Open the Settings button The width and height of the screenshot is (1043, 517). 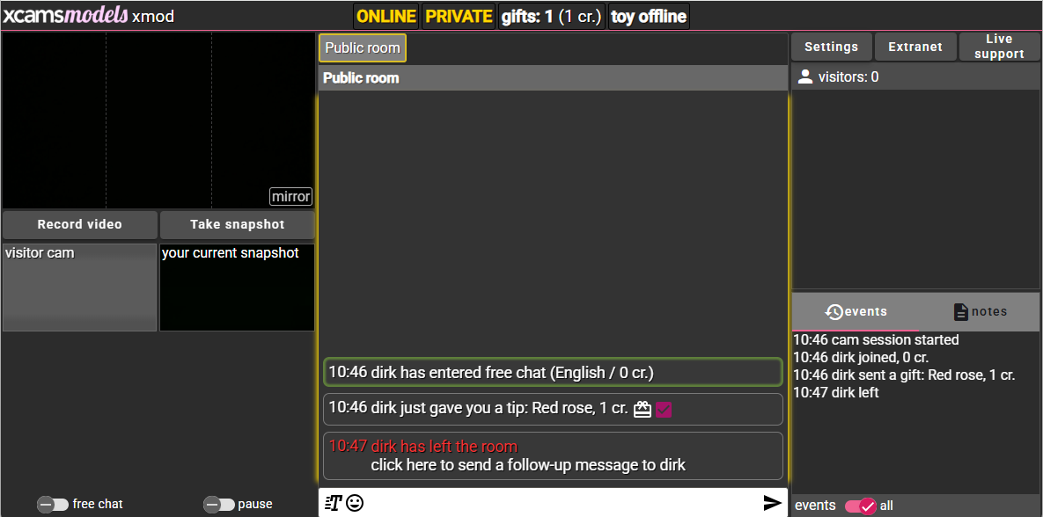pos(831,47)
